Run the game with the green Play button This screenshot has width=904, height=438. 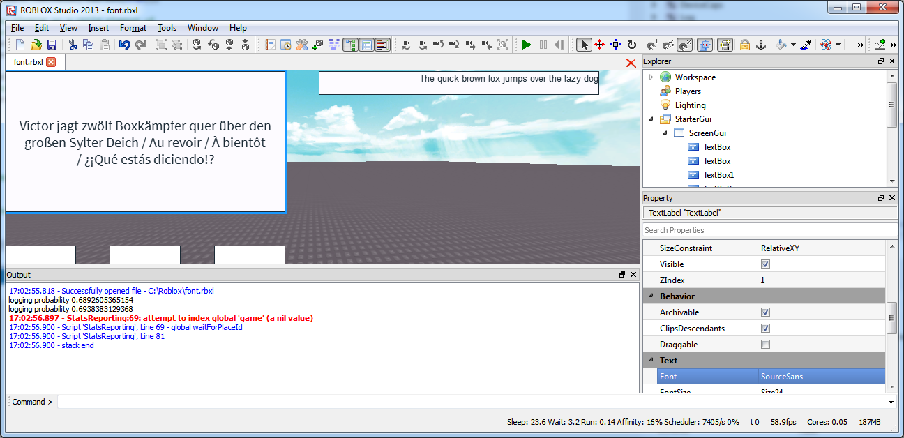point(527,45)
